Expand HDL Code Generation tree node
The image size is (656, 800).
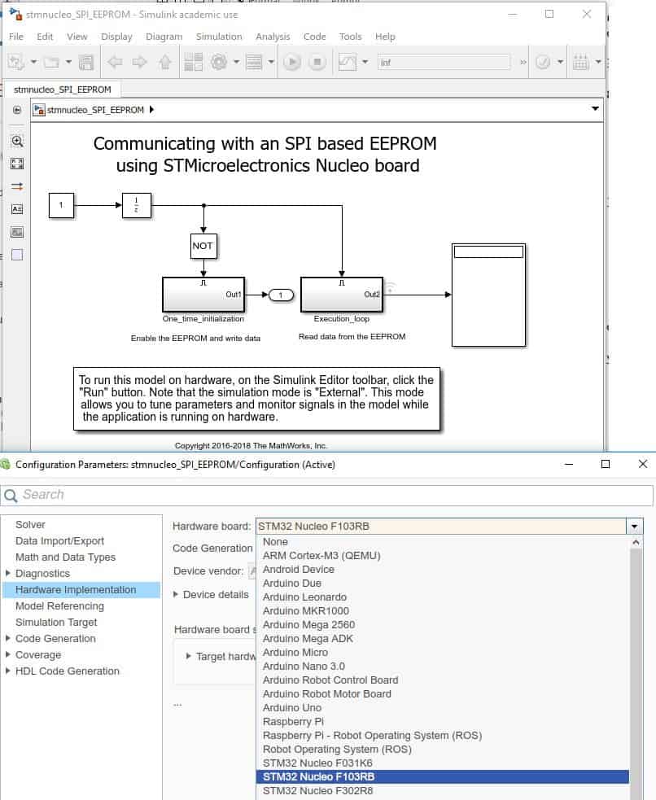click(7, 671)
